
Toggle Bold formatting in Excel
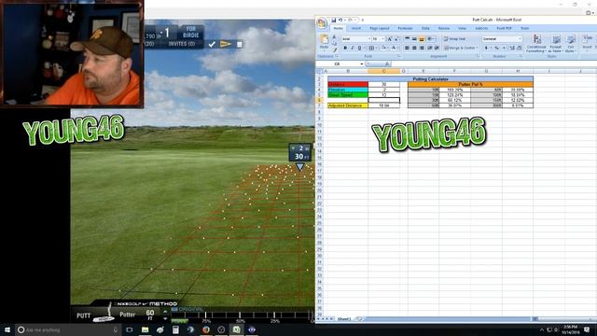[x=345, y=48]
